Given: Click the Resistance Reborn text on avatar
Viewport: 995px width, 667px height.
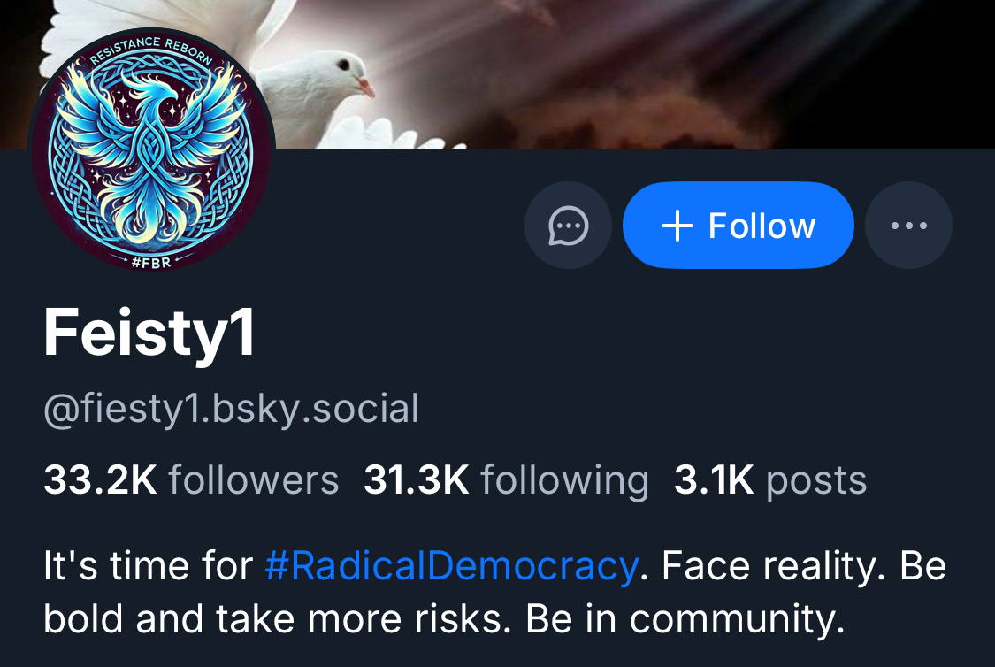Looking at the screenshot, I should pos(152,47).
